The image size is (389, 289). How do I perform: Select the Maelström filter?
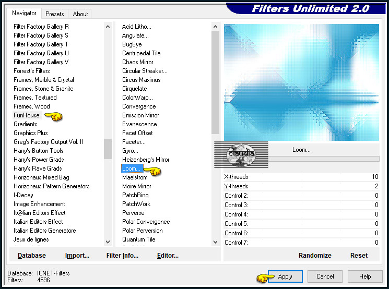(135, 177)
